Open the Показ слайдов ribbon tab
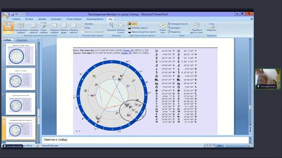The width and height of the screenshot is (282, 158). tap(74, 19)
